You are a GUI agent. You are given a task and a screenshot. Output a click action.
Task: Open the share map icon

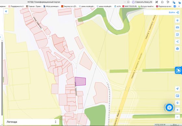pyautogui.click(x=177, y=42)
